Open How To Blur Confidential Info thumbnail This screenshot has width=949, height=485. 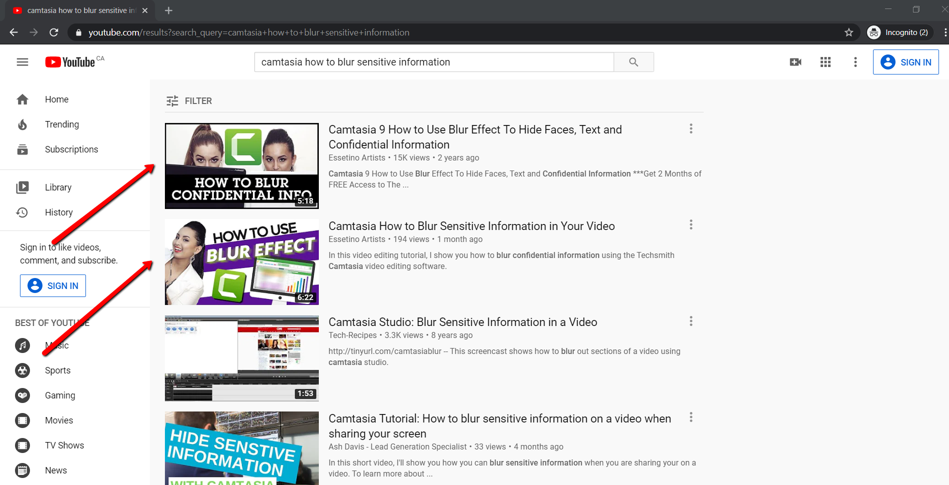coord(242,166)
